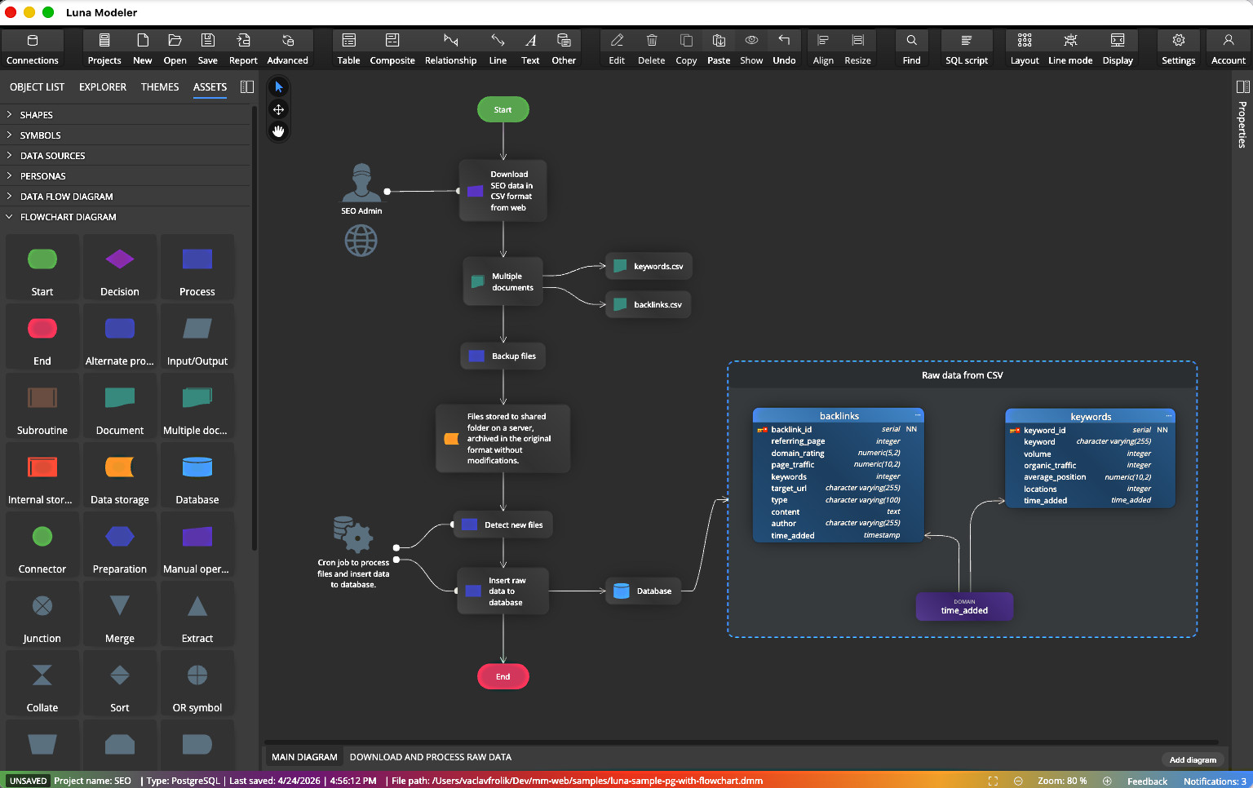1253x788 pixels.
Task: Open the SQL script view
Action: [x=966, y=47]
